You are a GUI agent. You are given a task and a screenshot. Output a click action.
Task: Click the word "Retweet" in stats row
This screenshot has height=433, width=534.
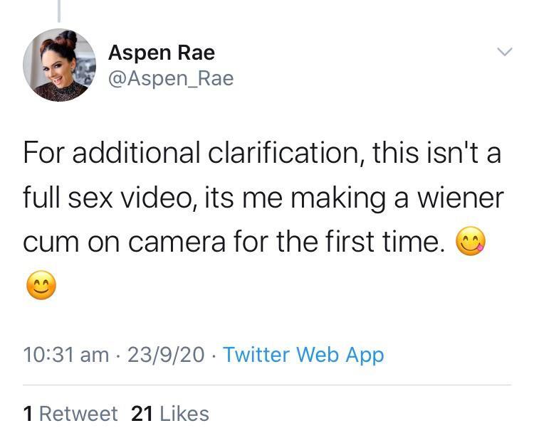[78, 413]
